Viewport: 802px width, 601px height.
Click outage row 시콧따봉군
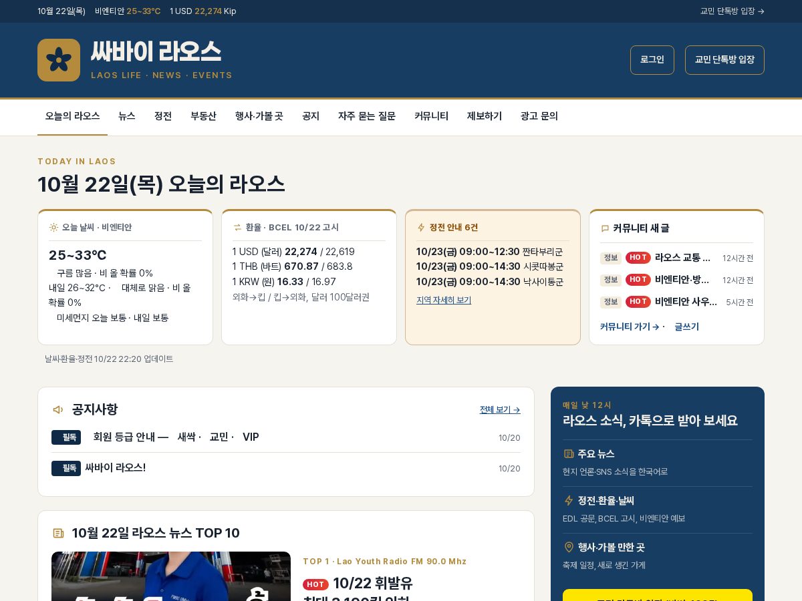pos(490,266)
